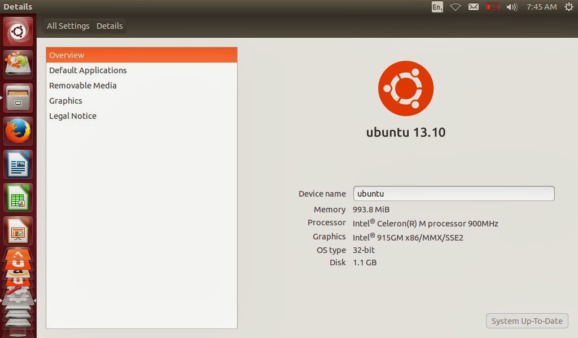This screenshot has height=338, width=578.
Task: Launch Firefox from the launcher
Action: [17, 131]
